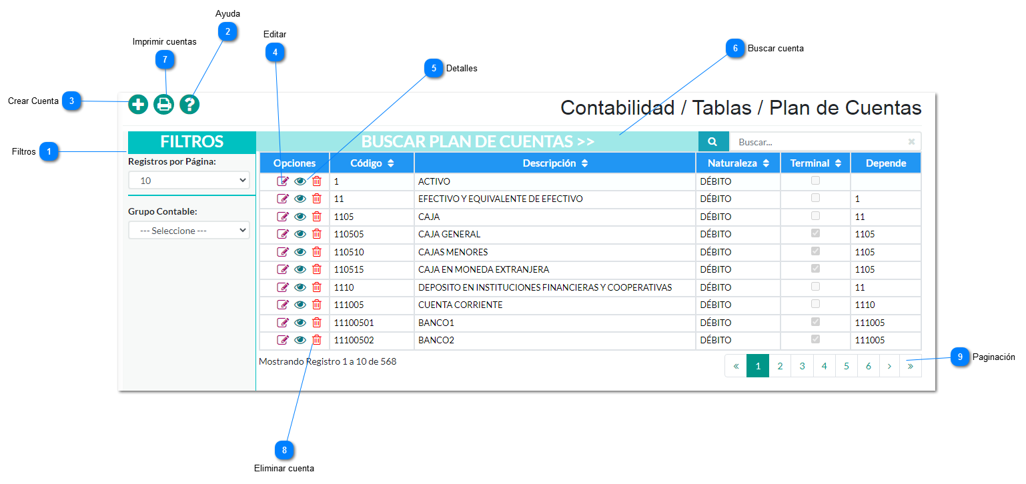Viewport: 1026px width, 484px height.
Task: Sort table by Naturaleza column
Action: click(738, 163)
